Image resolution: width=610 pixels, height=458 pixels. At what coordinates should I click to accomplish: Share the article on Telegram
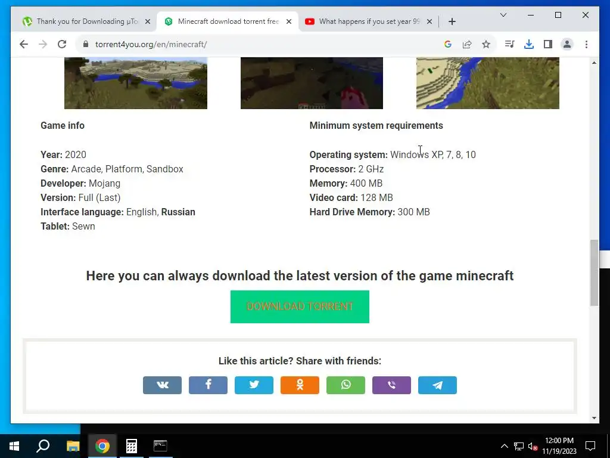coord(438,385)
